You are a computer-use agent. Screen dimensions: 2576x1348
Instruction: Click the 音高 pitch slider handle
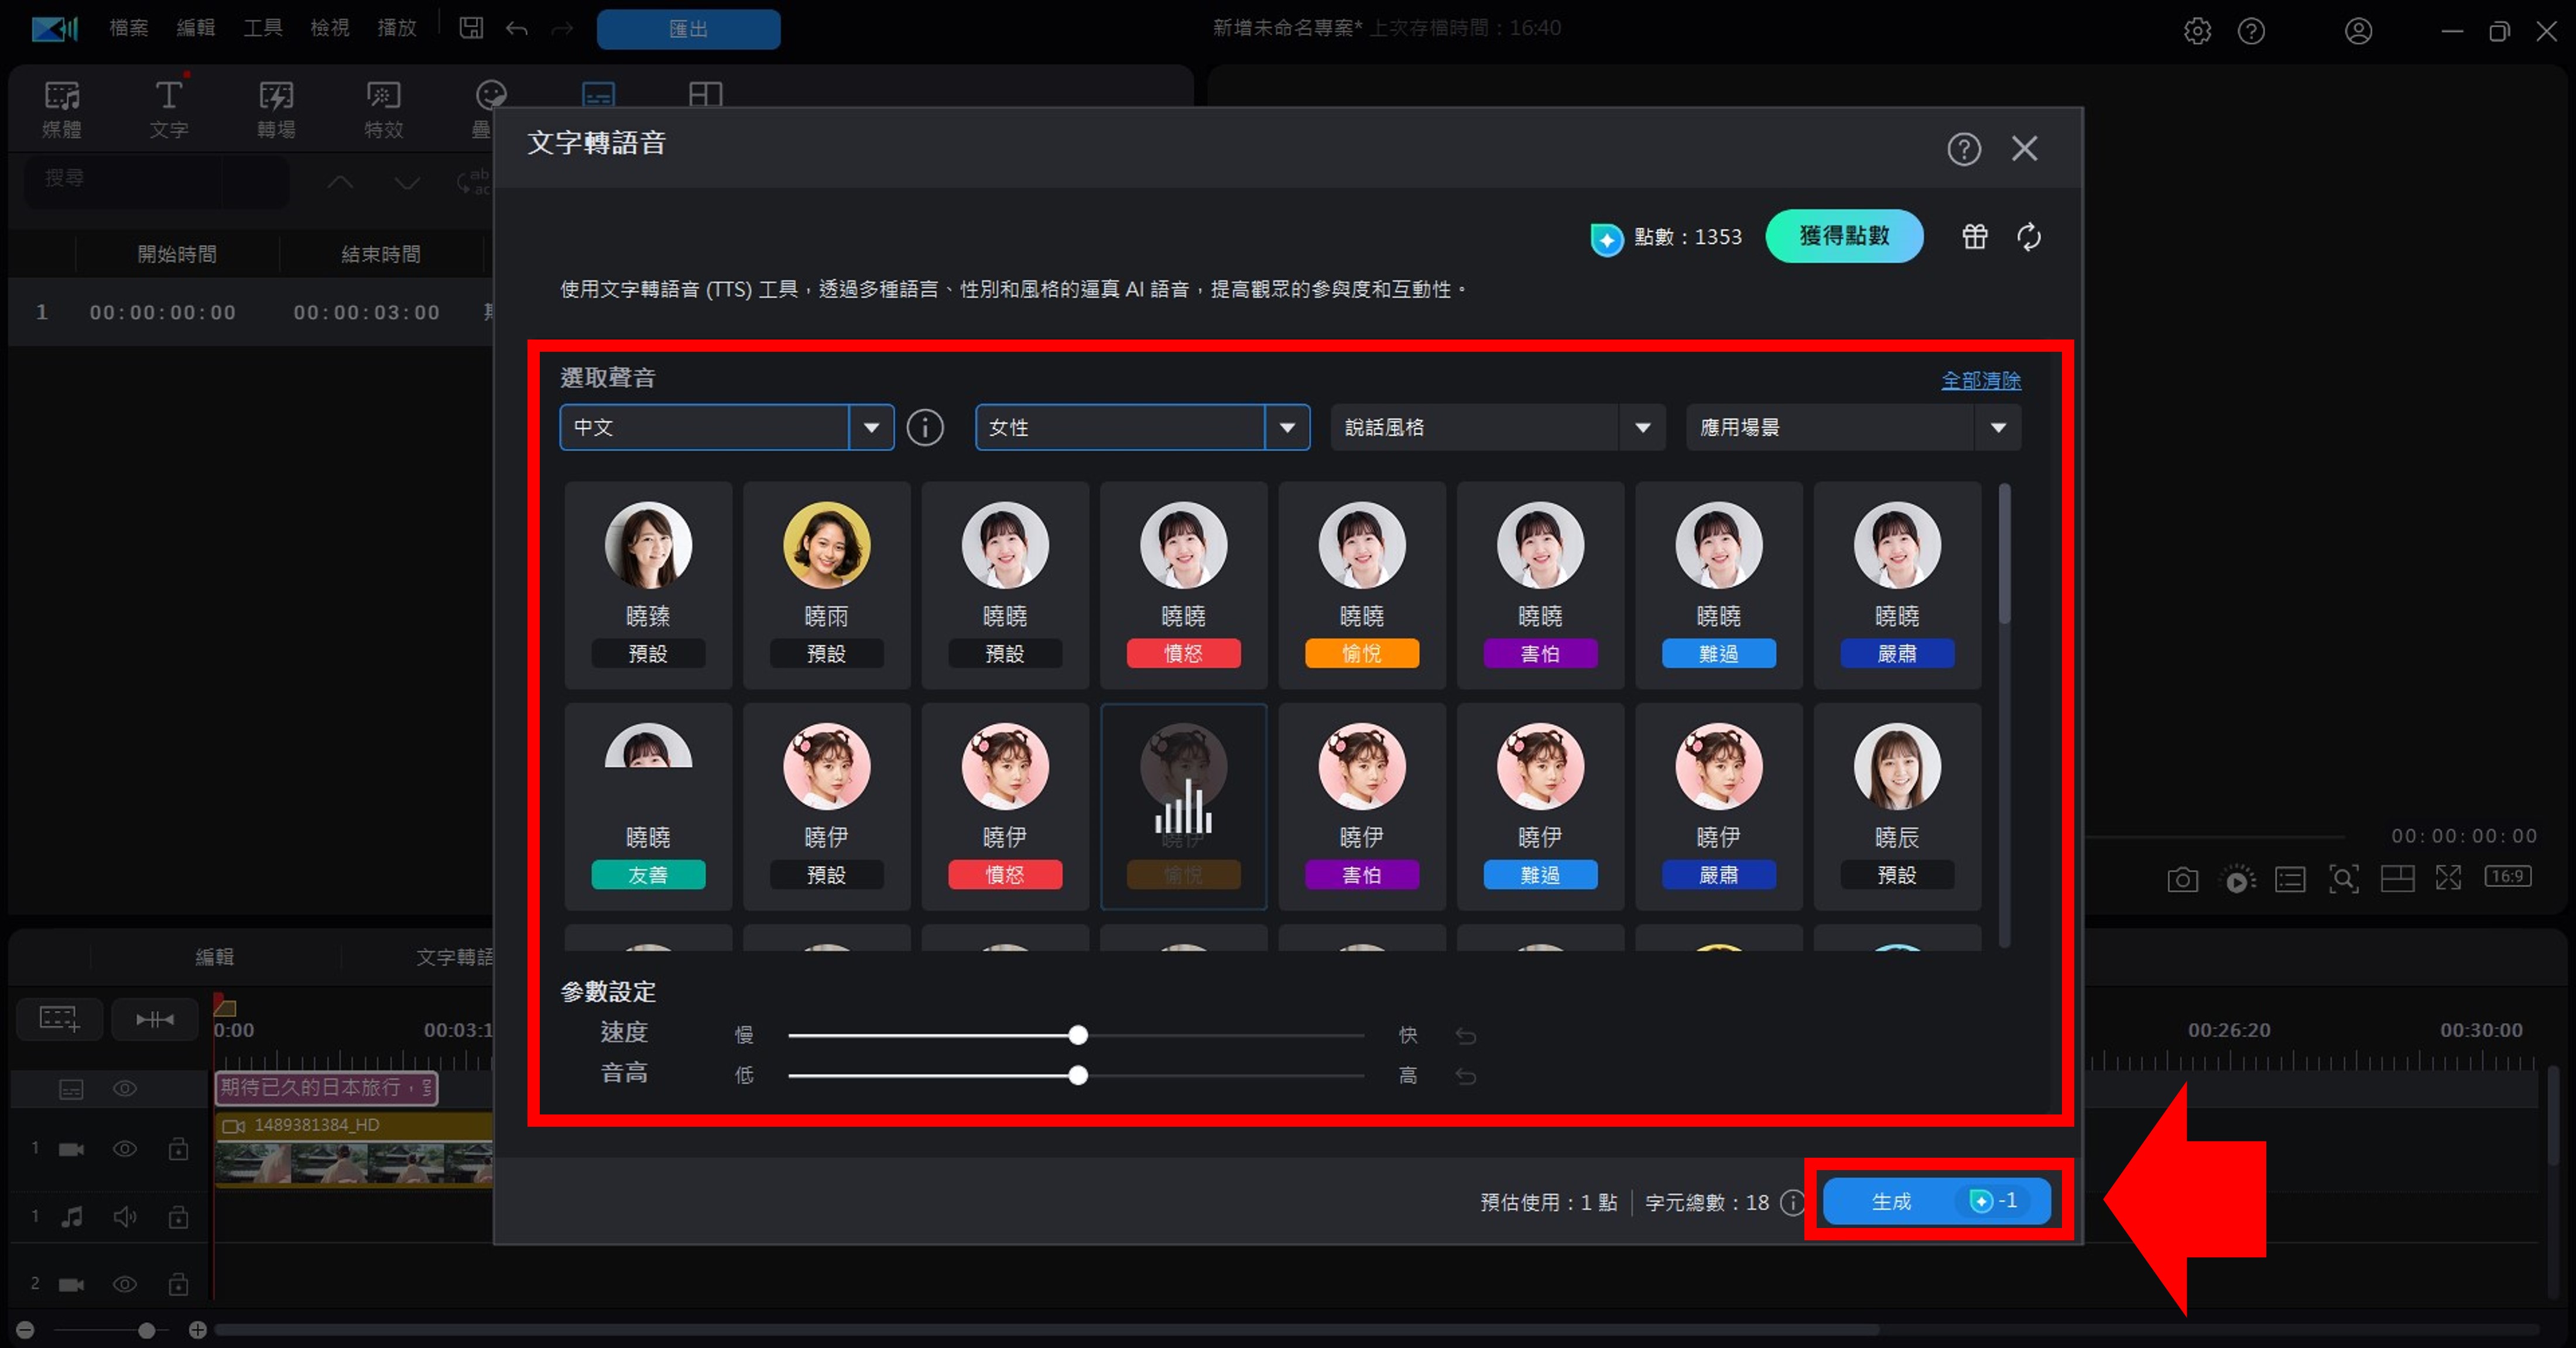point(1078,1076)
